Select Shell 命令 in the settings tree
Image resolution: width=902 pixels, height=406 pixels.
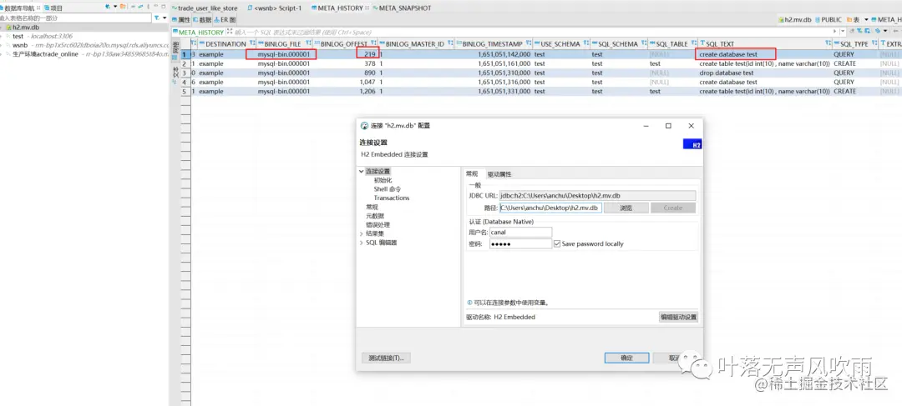(x=388, y=189)
